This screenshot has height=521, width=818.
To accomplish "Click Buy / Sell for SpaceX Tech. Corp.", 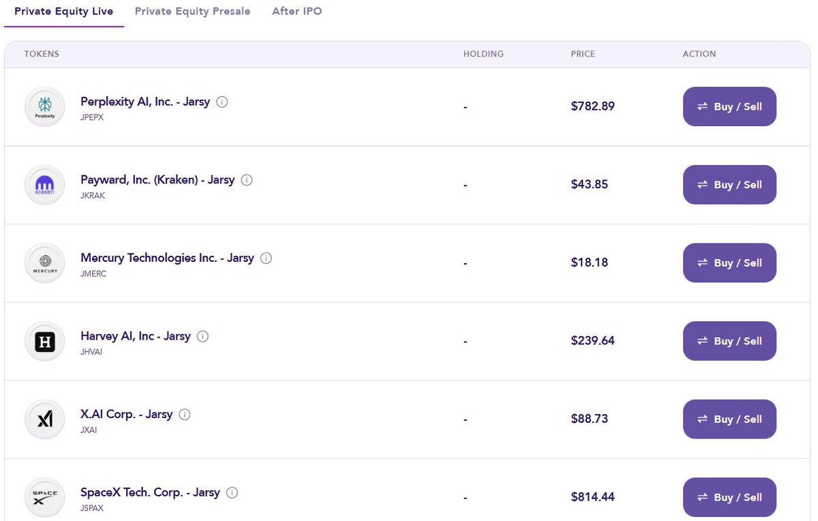I will (729, 497).
